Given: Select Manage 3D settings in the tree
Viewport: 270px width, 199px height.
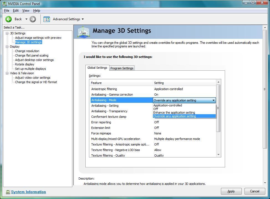Looking at the screenshot, I should [x=28, y=42].
